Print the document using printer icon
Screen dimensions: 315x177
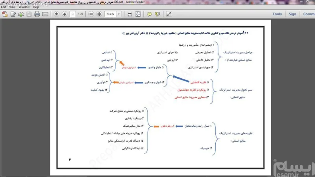pos(37,14)
